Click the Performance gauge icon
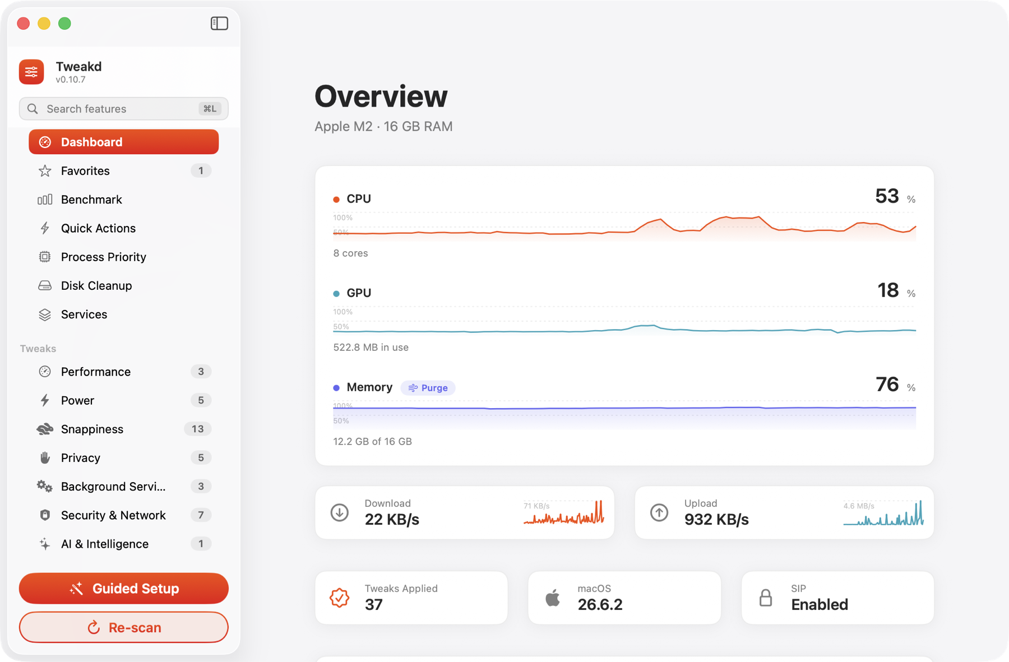The height and width of the screenshot is (662, 1009). click(45, 372)
